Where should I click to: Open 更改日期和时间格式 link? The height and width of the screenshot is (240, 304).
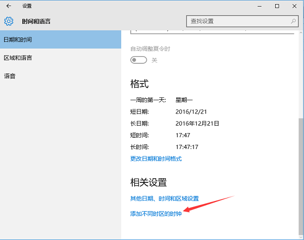pyautogui.click(x=156, y=158)
